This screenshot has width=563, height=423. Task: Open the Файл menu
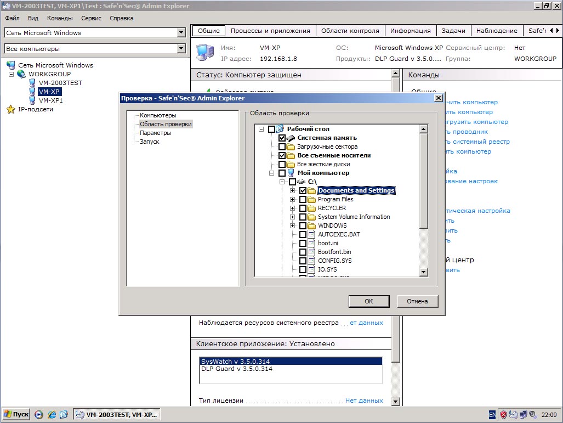tap(12, 18)
